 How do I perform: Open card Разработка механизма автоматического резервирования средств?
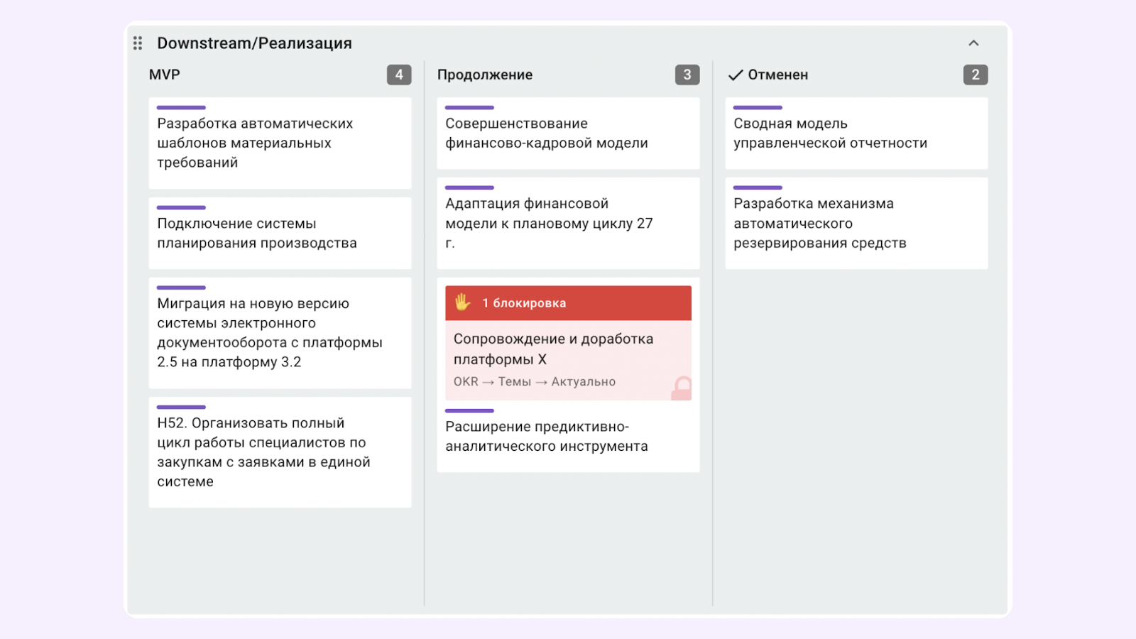[x=856, y=224]
